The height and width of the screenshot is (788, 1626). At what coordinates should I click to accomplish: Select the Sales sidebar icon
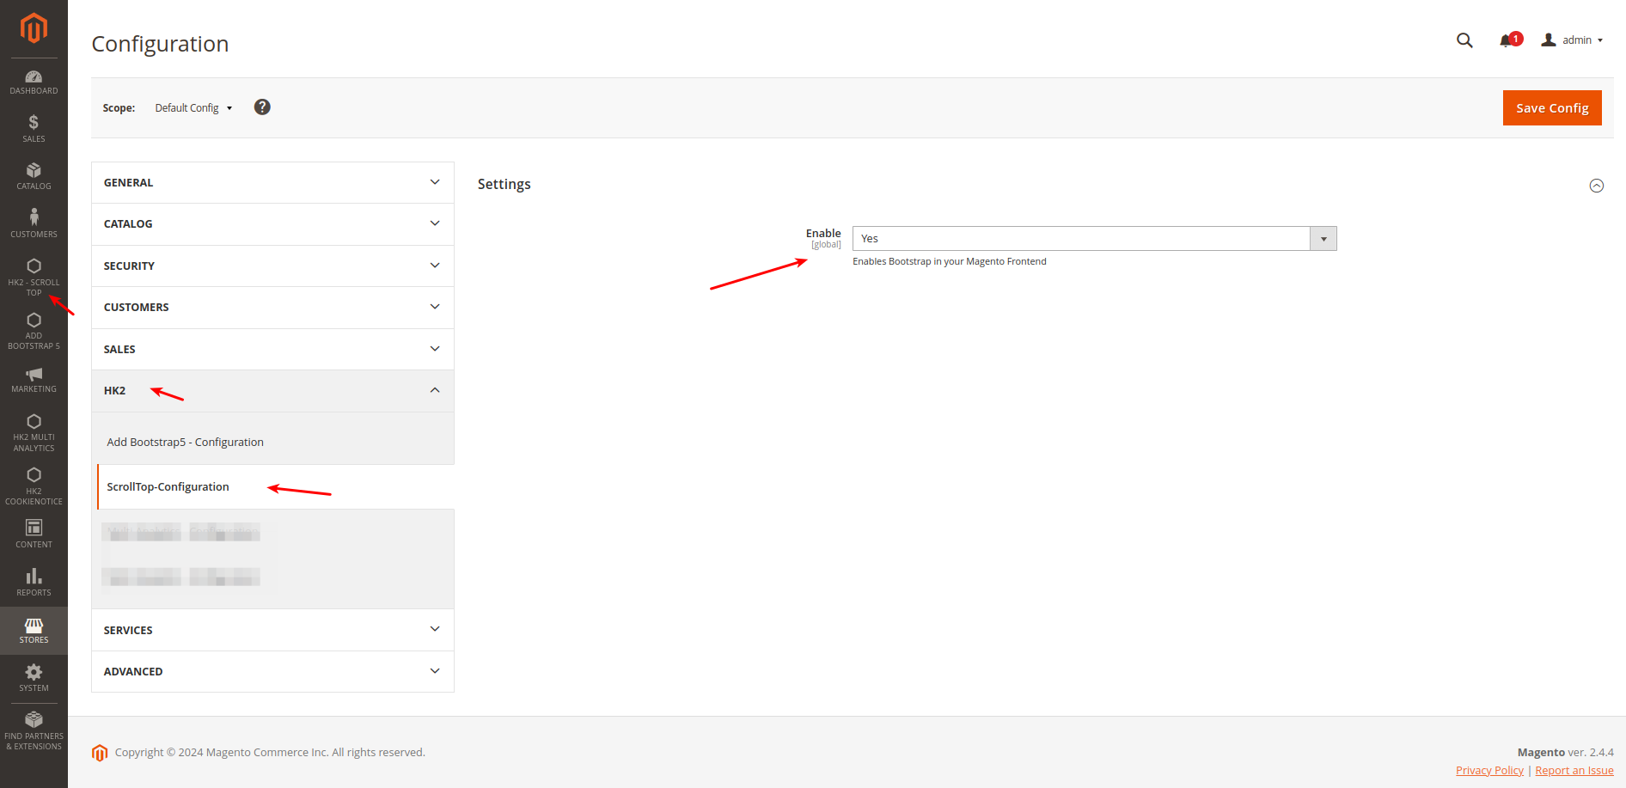34,127
